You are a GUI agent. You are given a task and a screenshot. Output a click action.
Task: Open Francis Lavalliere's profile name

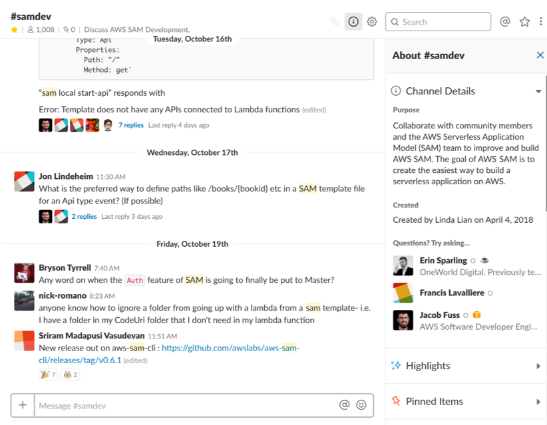coord(452,293)
